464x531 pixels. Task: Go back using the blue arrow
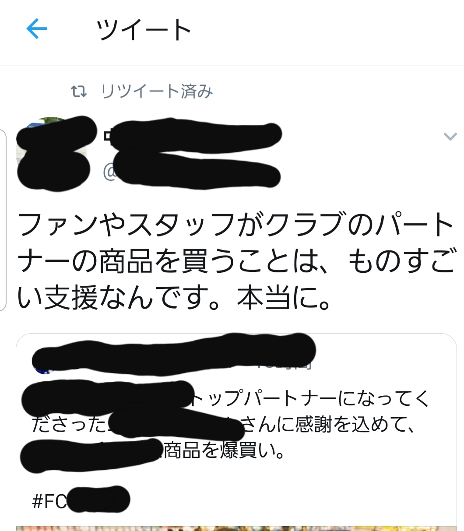[37, 29]
